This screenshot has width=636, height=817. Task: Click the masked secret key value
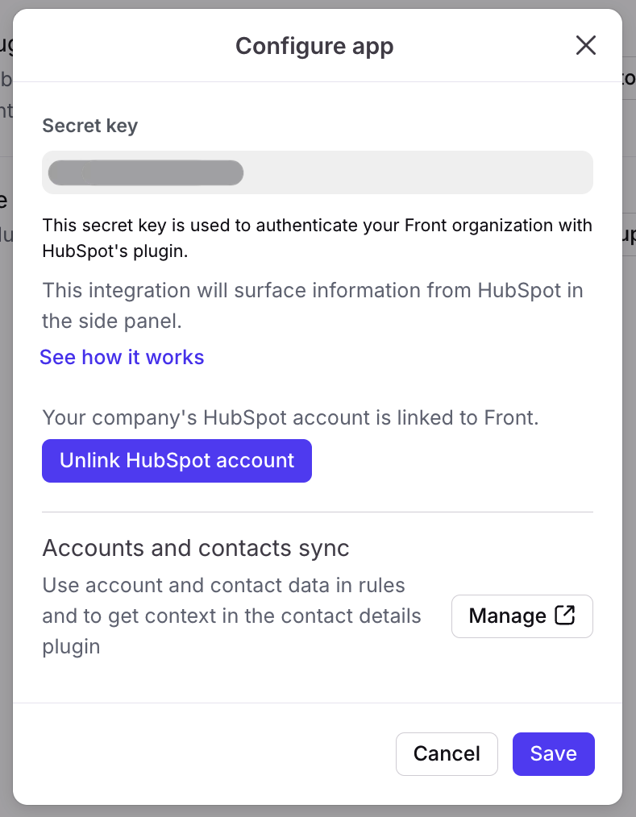click(146, 172)
